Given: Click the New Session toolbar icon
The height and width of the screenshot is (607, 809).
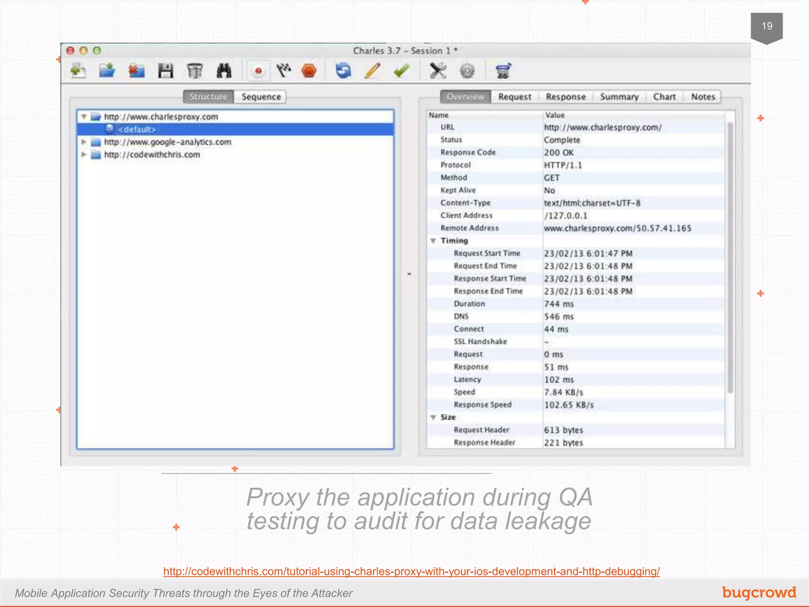Looking at the screenshot, I should 78,71.
